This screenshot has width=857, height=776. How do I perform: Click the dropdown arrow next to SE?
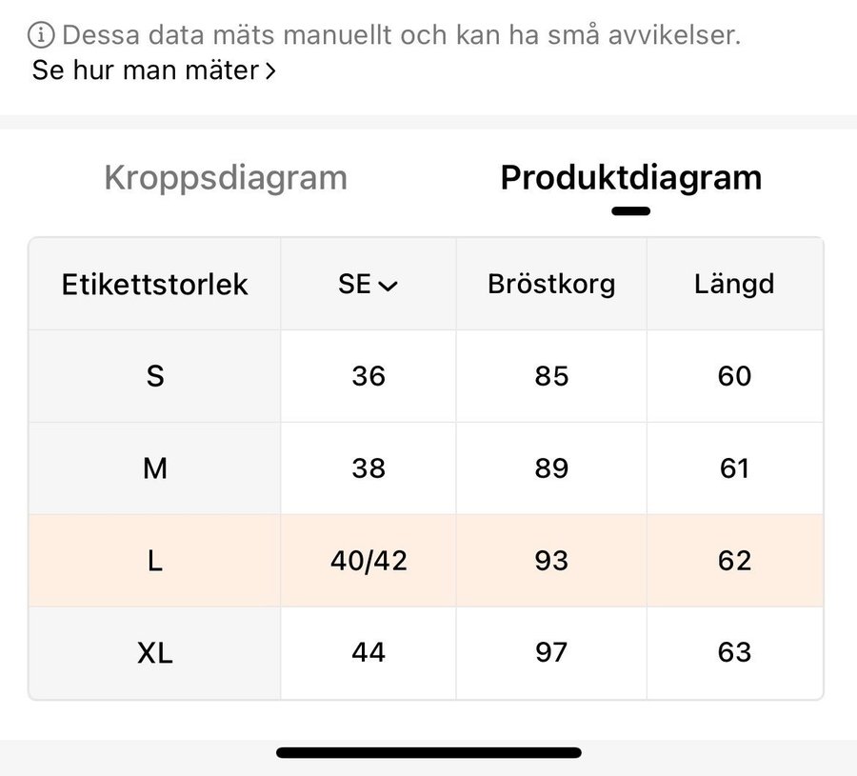(388, 285)
